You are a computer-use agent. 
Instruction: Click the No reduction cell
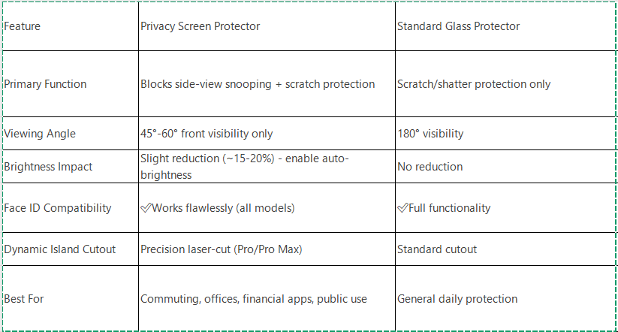[505, 167]
